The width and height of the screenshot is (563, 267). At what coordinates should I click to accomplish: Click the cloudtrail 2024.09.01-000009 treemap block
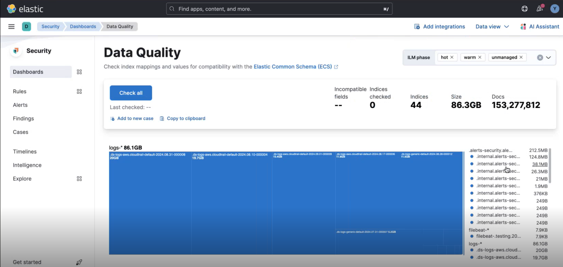tap(304, 203)
